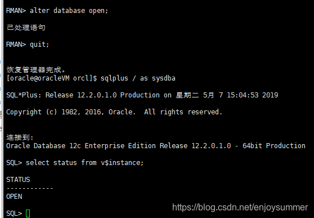Screen dimensions: 314x218
Task: Click the '64bit Production' text
Action: pyautogui.click(x=274, y=146)
